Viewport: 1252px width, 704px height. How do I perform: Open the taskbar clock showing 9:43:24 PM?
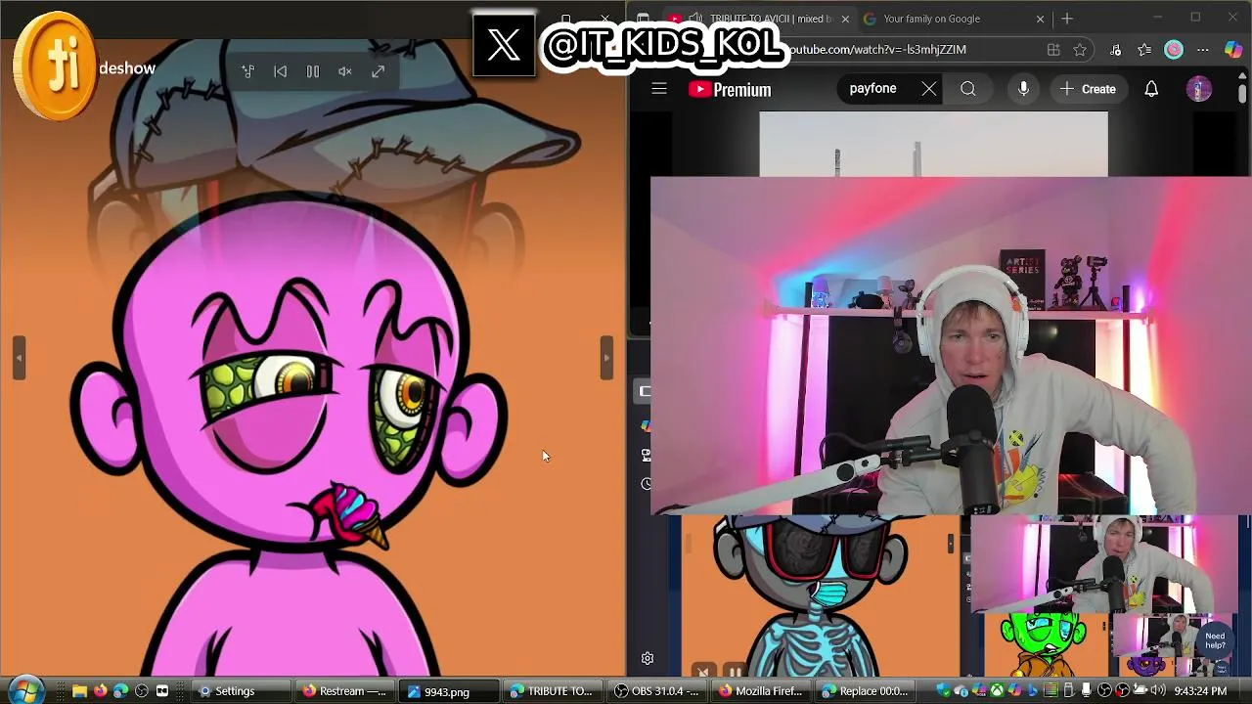1200,691
